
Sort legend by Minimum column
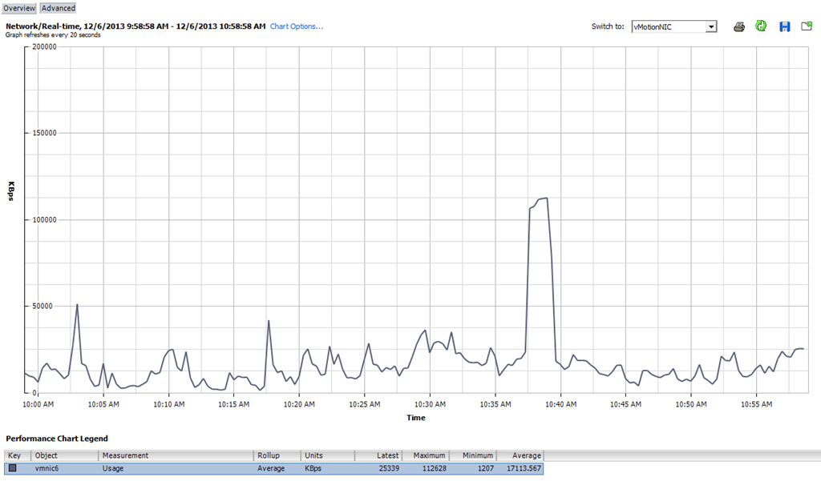click(x=473, y=455)
